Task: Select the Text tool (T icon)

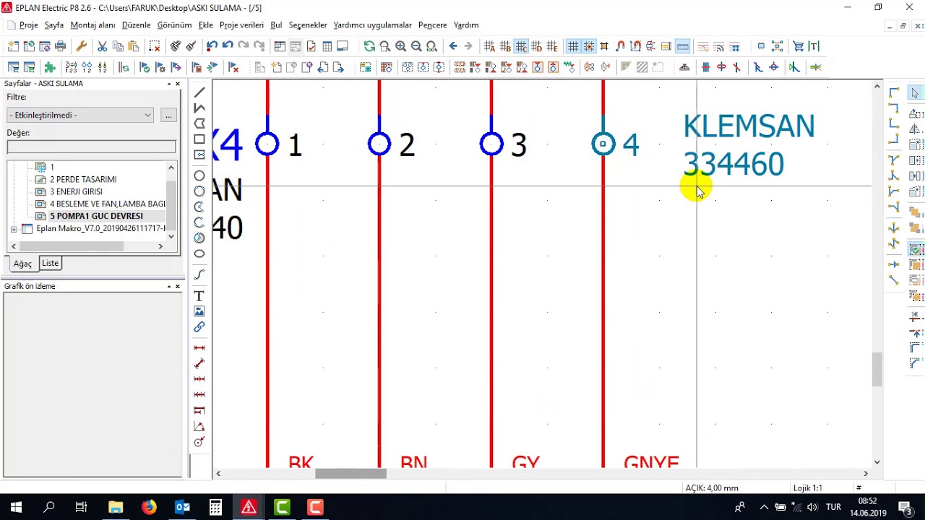Action: 199,296
